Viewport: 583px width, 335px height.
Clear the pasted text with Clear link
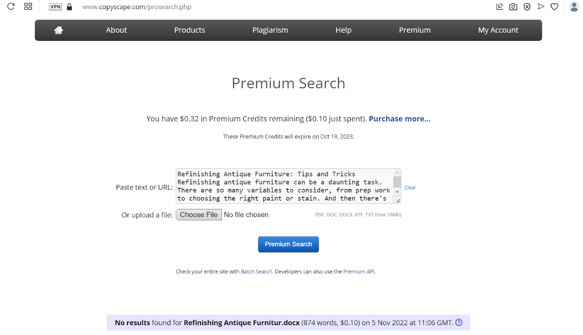coord(410,188)
